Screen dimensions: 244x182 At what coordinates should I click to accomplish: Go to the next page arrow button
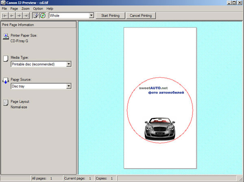point(19,15)
